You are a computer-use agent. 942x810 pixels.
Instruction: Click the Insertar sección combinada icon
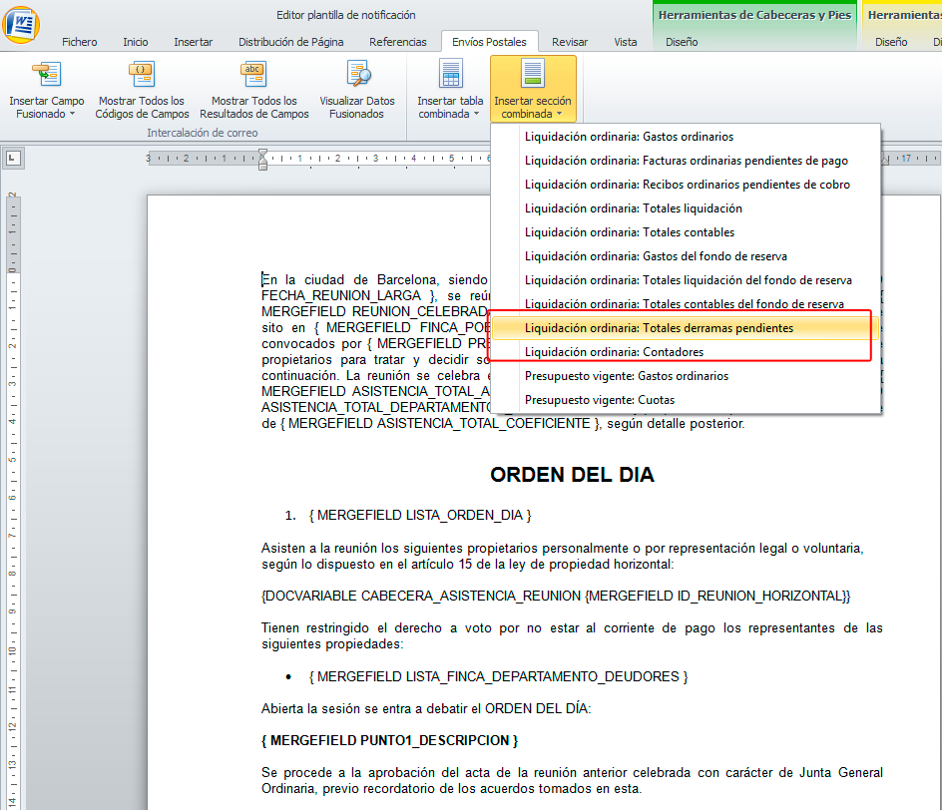coord(533,75)
